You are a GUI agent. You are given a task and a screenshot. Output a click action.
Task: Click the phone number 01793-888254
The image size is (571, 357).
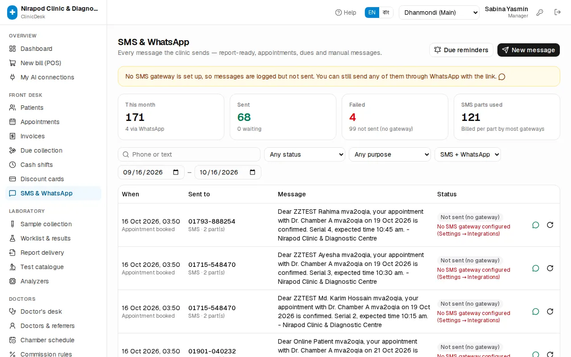pyautogui.click(x=212, y=221)
